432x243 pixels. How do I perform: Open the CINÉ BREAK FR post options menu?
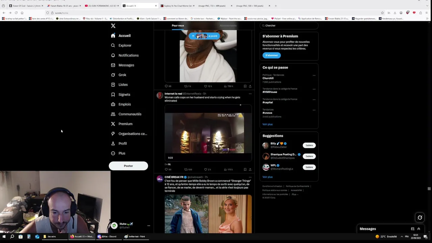[x=250, y=177]
